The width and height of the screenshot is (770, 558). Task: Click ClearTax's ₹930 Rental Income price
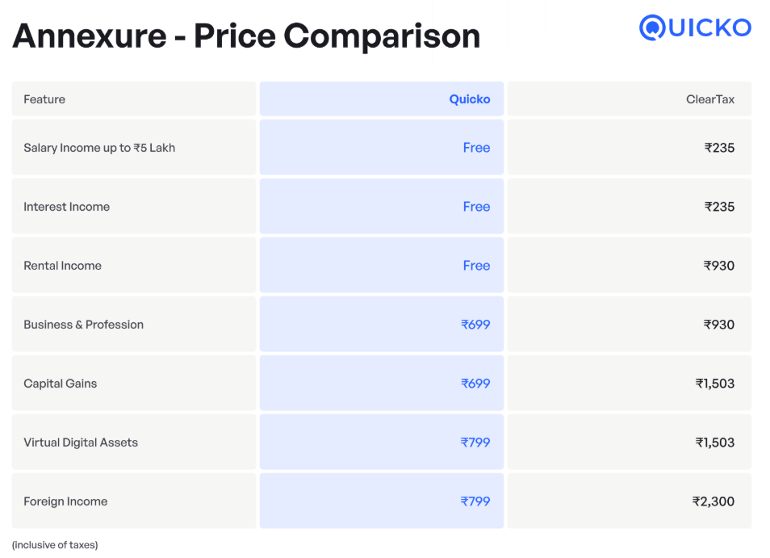(x=719, y=266)
